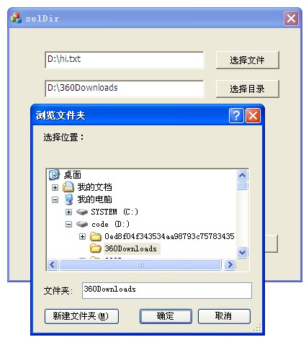
Task: Click the 360Downloads folder icon
Action: click(96, 248)
